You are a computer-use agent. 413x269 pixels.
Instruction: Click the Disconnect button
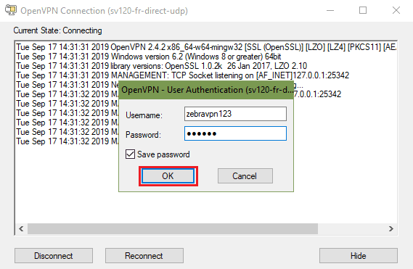coord(54,255)
